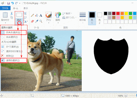Save the file with the floppy icon
The width and height of the screenshot is (137, 98).
pos(8,3)
